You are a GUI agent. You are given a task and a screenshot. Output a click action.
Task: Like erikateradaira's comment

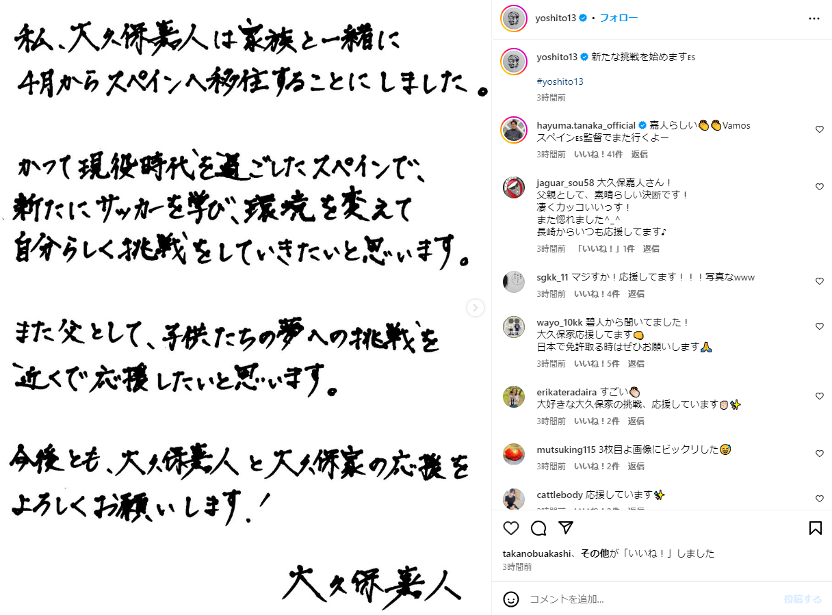tap(819, 396)
